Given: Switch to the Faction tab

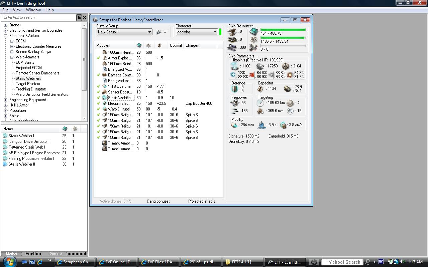Looking at the screenshot, I should point(33,254).
